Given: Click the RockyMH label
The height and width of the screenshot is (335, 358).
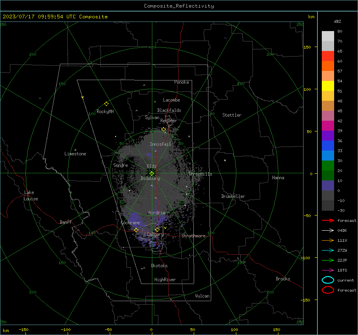Looking at the screenshot, I should [105, 112].
